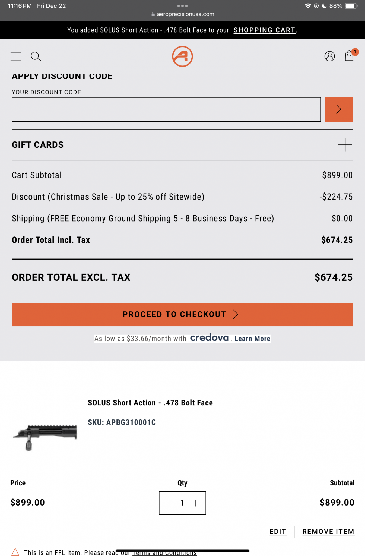Remove item from cart
This screenshot has height=556, width=365.
pyautogui.click(x=328, y=532)
